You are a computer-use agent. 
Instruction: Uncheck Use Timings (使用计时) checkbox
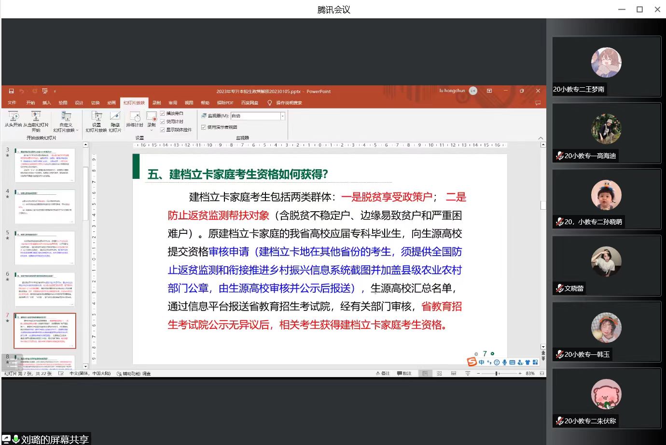(x=163, y=121)
